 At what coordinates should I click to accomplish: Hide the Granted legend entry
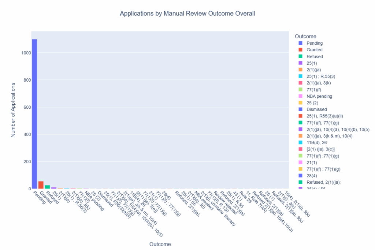click(x=314, y=50)
